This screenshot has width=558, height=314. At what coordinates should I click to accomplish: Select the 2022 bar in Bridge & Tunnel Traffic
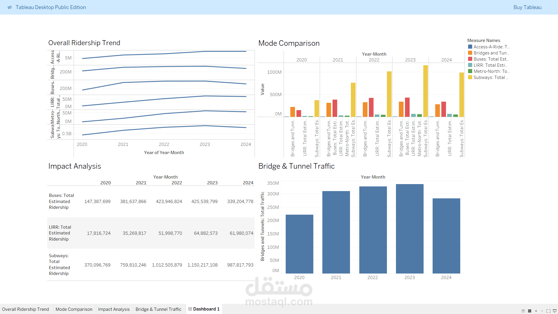[373, 230]
